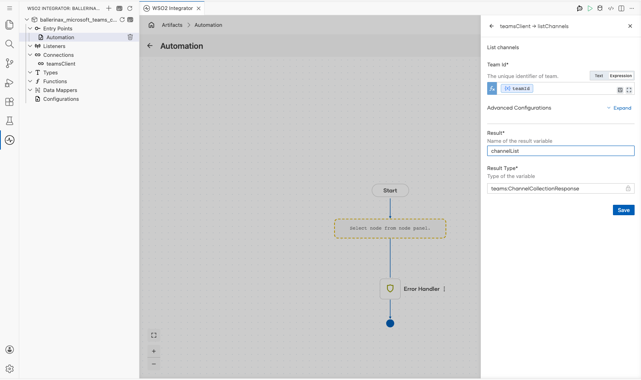Expand Advanced Configurations section
The width and height of the screenshot is (641, 380).
619,108
